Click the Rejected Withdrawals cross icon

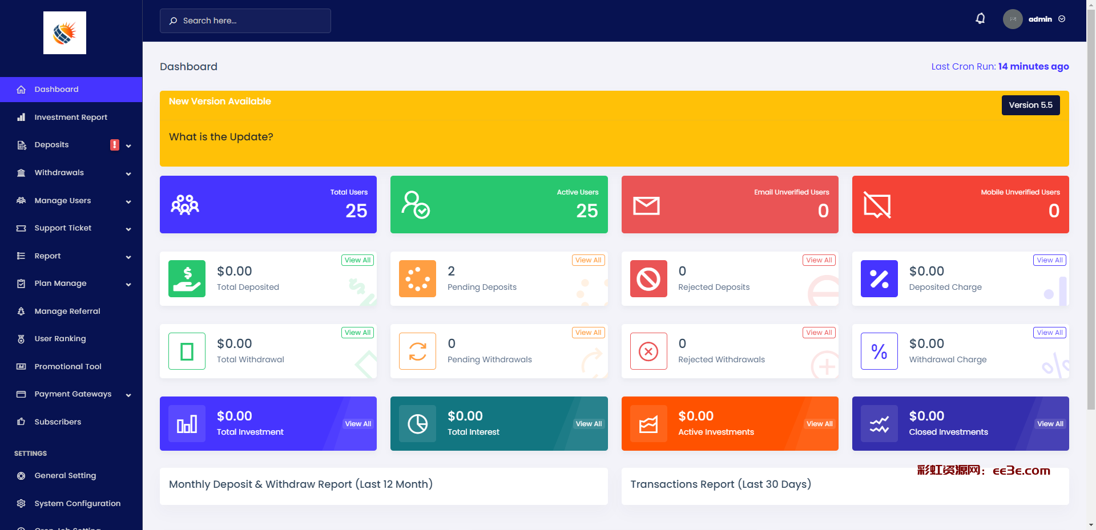(648, 351)
